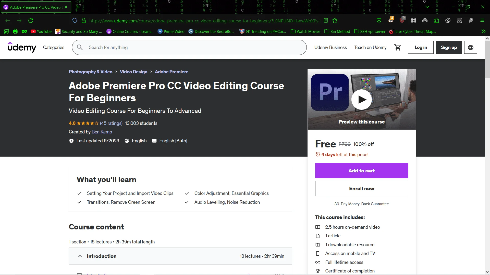Click the Enroll now button
This screenshot has width=490, height=275.
tap(362, 188)
